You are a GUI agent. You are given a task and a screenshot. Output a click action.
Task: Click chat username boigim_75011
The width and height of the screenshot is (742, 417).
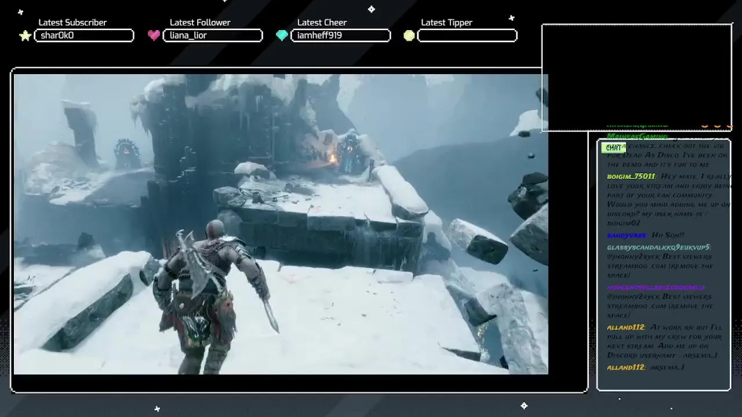(631, 177)
